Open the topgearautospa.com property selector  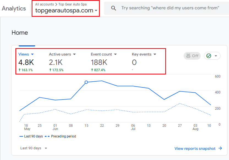point(66,11)
